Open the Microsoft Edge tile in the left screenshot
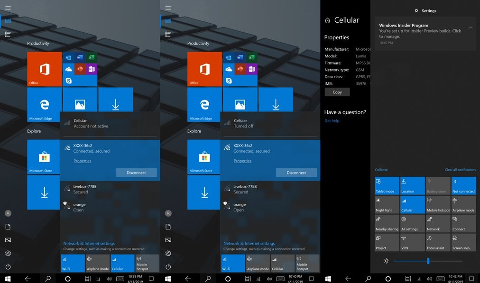480x283 pixels. (x=45, y=105)
